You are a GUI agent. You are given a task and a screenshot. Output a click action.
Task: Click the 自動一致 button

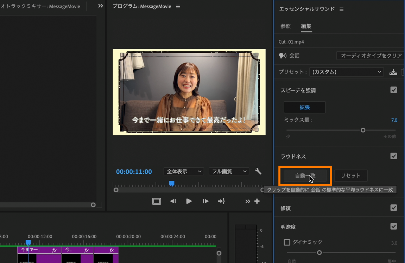click(305, 176)
